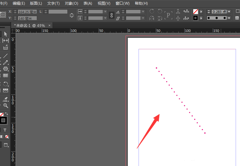This screenshot has width=240, height=166.
Task: Click the Y position field 140
Action: pyautogui.click(x=27, y=18)
